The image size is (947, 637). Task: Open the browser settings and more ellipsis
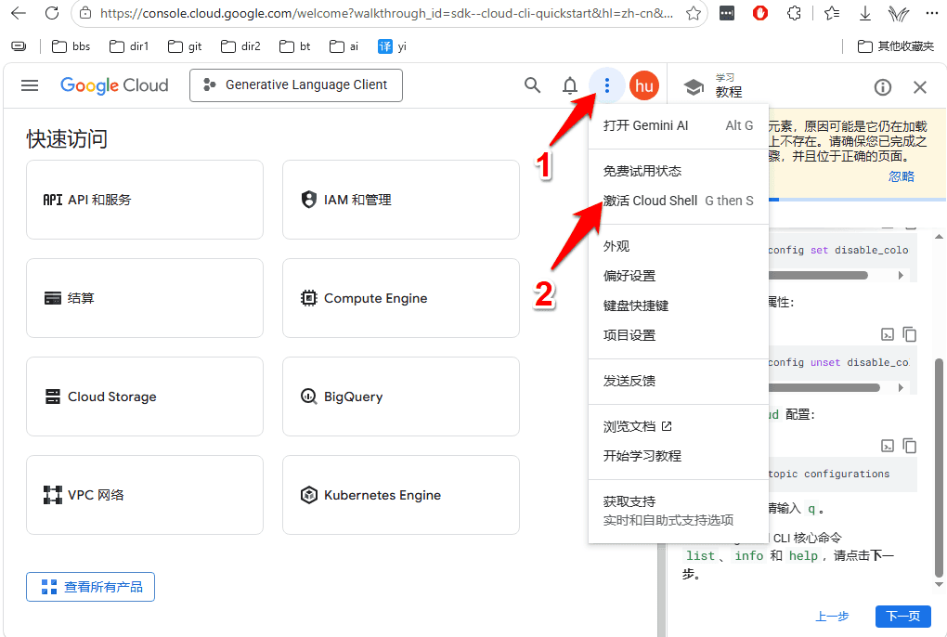point(932,13)
